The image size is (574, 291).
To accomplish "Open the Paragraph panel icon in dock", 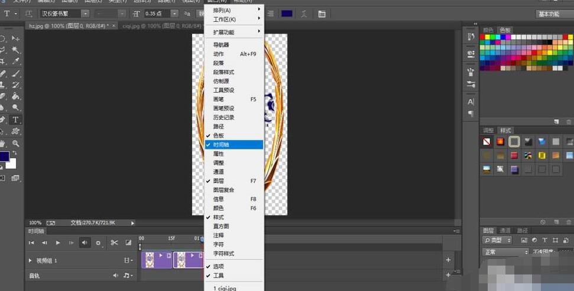I will point(471,114).
